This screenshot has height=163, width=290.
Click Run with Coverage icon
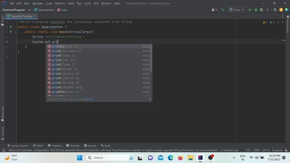point(262,10)
